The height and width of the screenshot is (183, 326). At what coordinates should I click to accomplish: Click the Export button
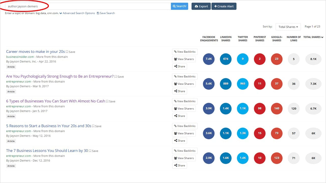point(201,6)
